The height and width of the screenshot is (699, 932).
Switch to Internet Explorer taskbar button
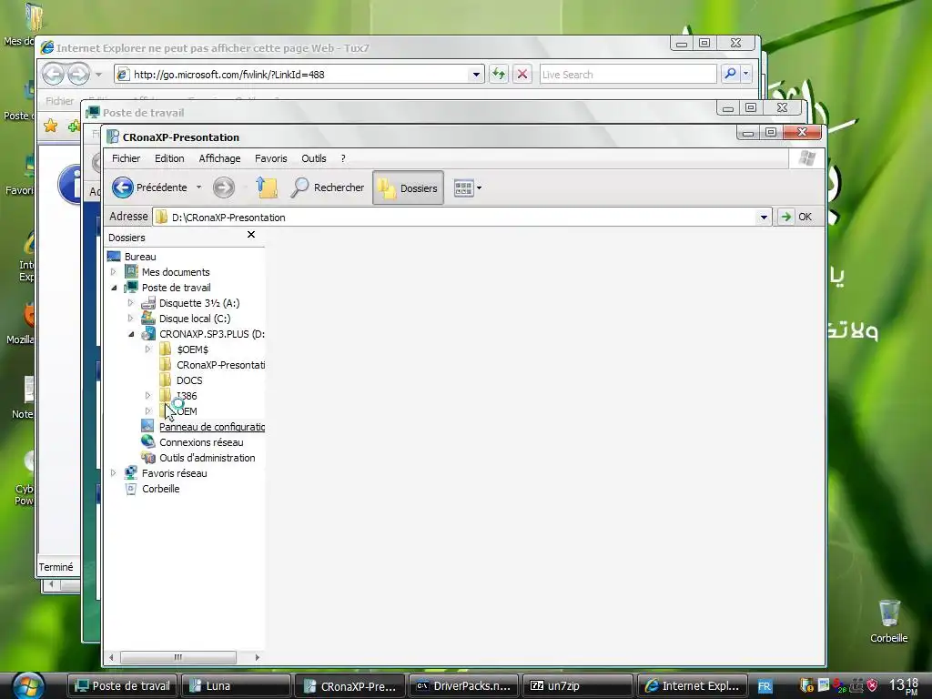[x=692, y=686]
